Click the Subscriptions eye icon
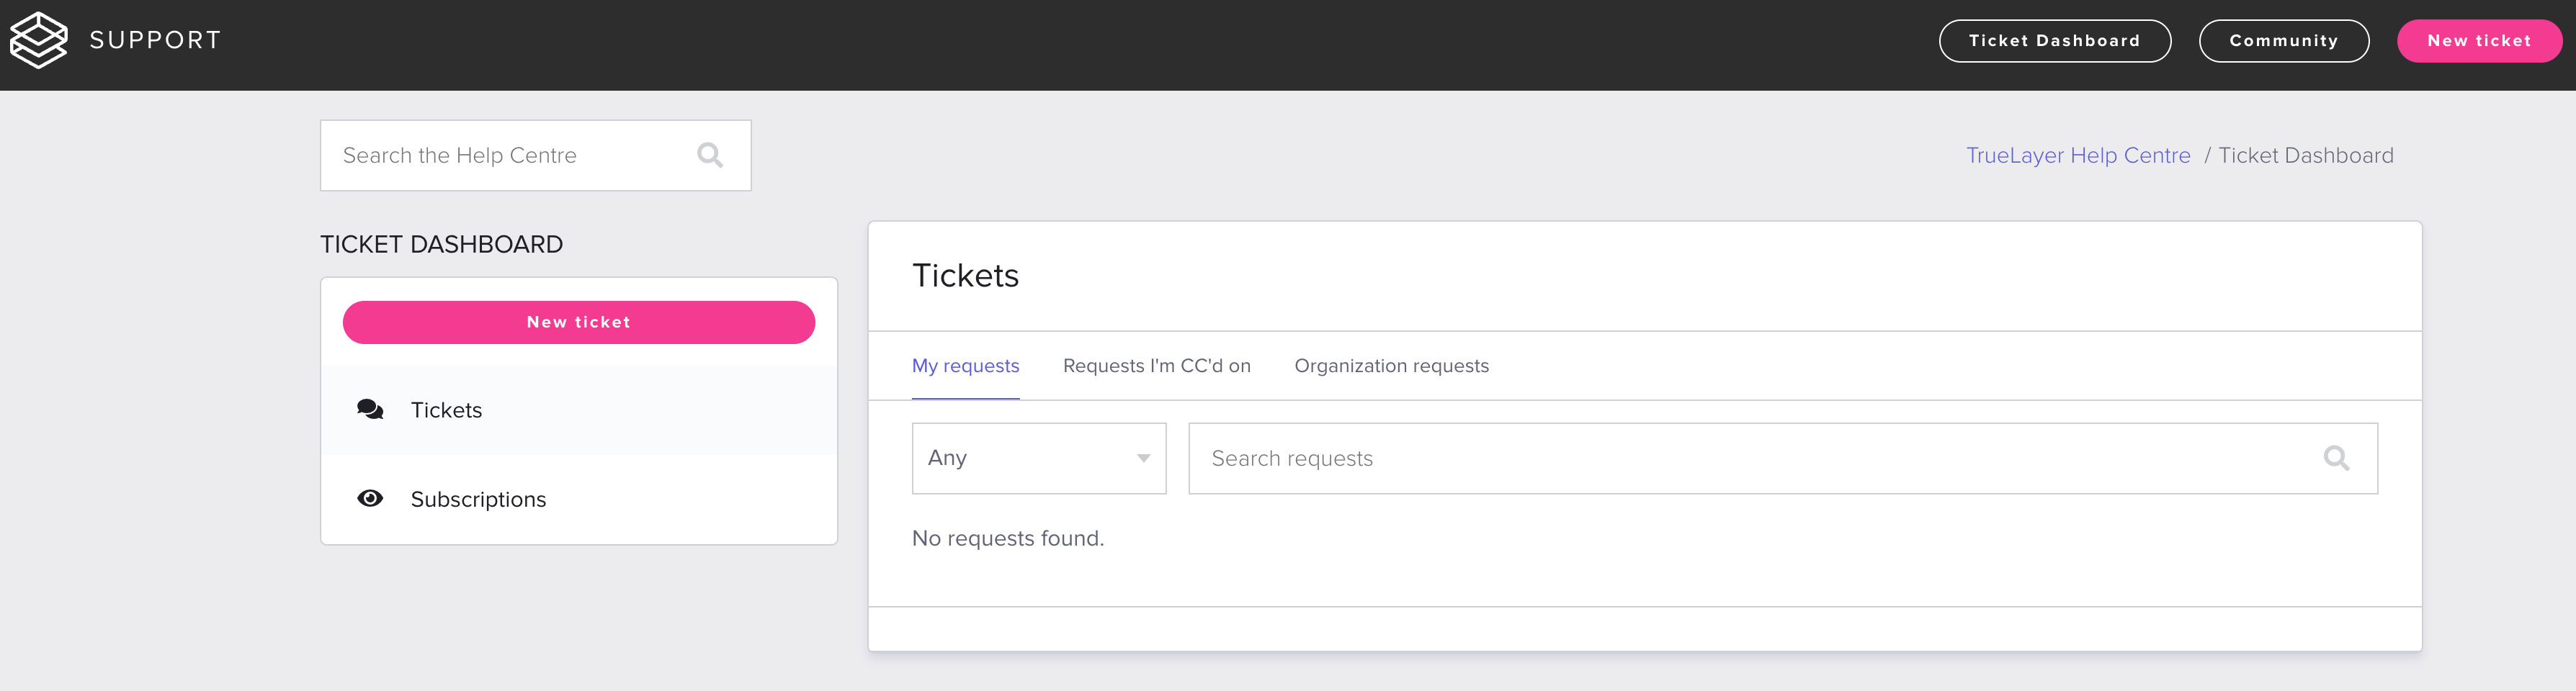2576x691 pixels. click(370, 498)
